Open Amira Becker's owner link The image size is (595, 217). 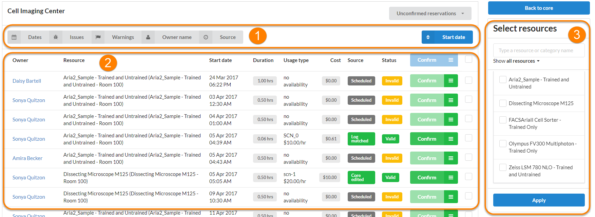27,158
